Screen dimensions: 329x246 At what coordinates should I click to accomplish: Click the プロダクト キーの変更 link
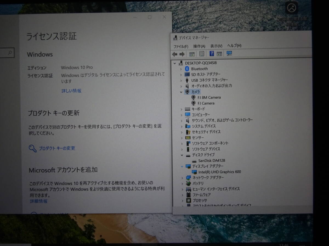[57, 148]
